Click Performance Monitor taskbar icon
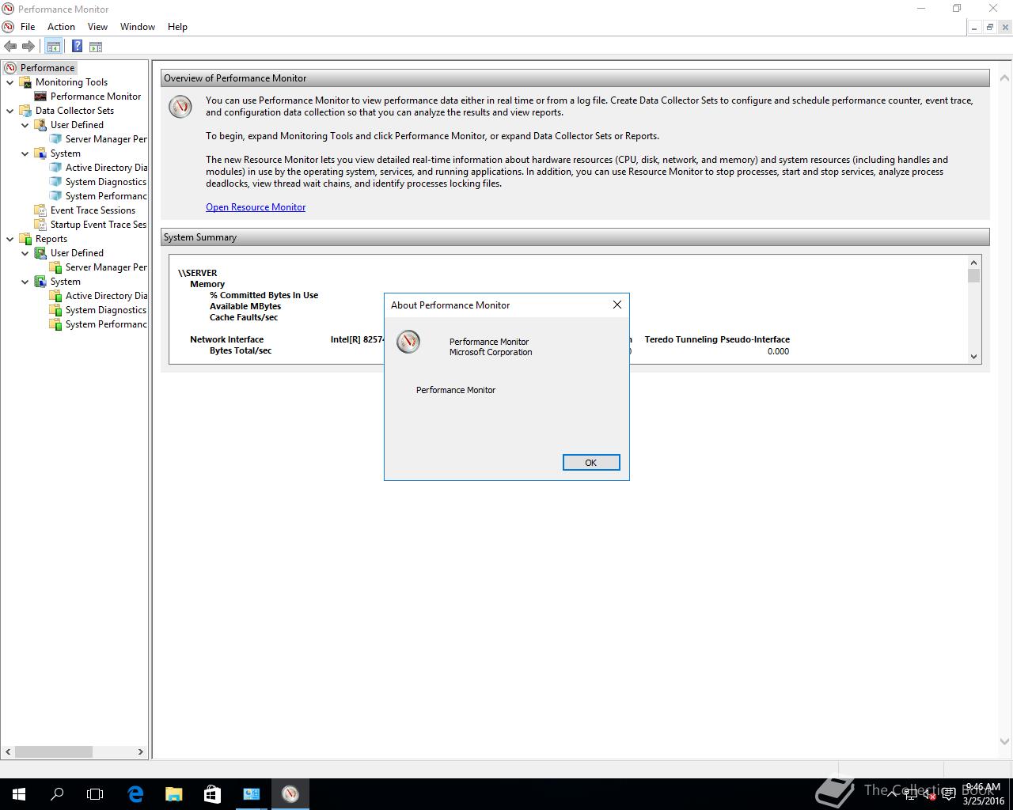The height and width of the screenshot is (810, 1013). coord(290,794)
